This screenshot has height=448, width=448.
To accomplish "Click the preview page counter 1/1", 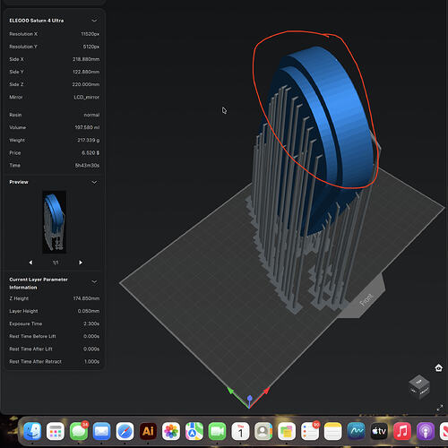I will (56, 263).
